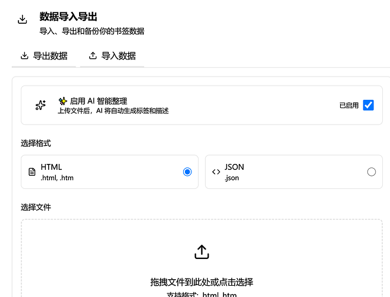This screenshot has width=390, height=297.
Task: Click the 选择格式 section label
Action: (36, 143)
